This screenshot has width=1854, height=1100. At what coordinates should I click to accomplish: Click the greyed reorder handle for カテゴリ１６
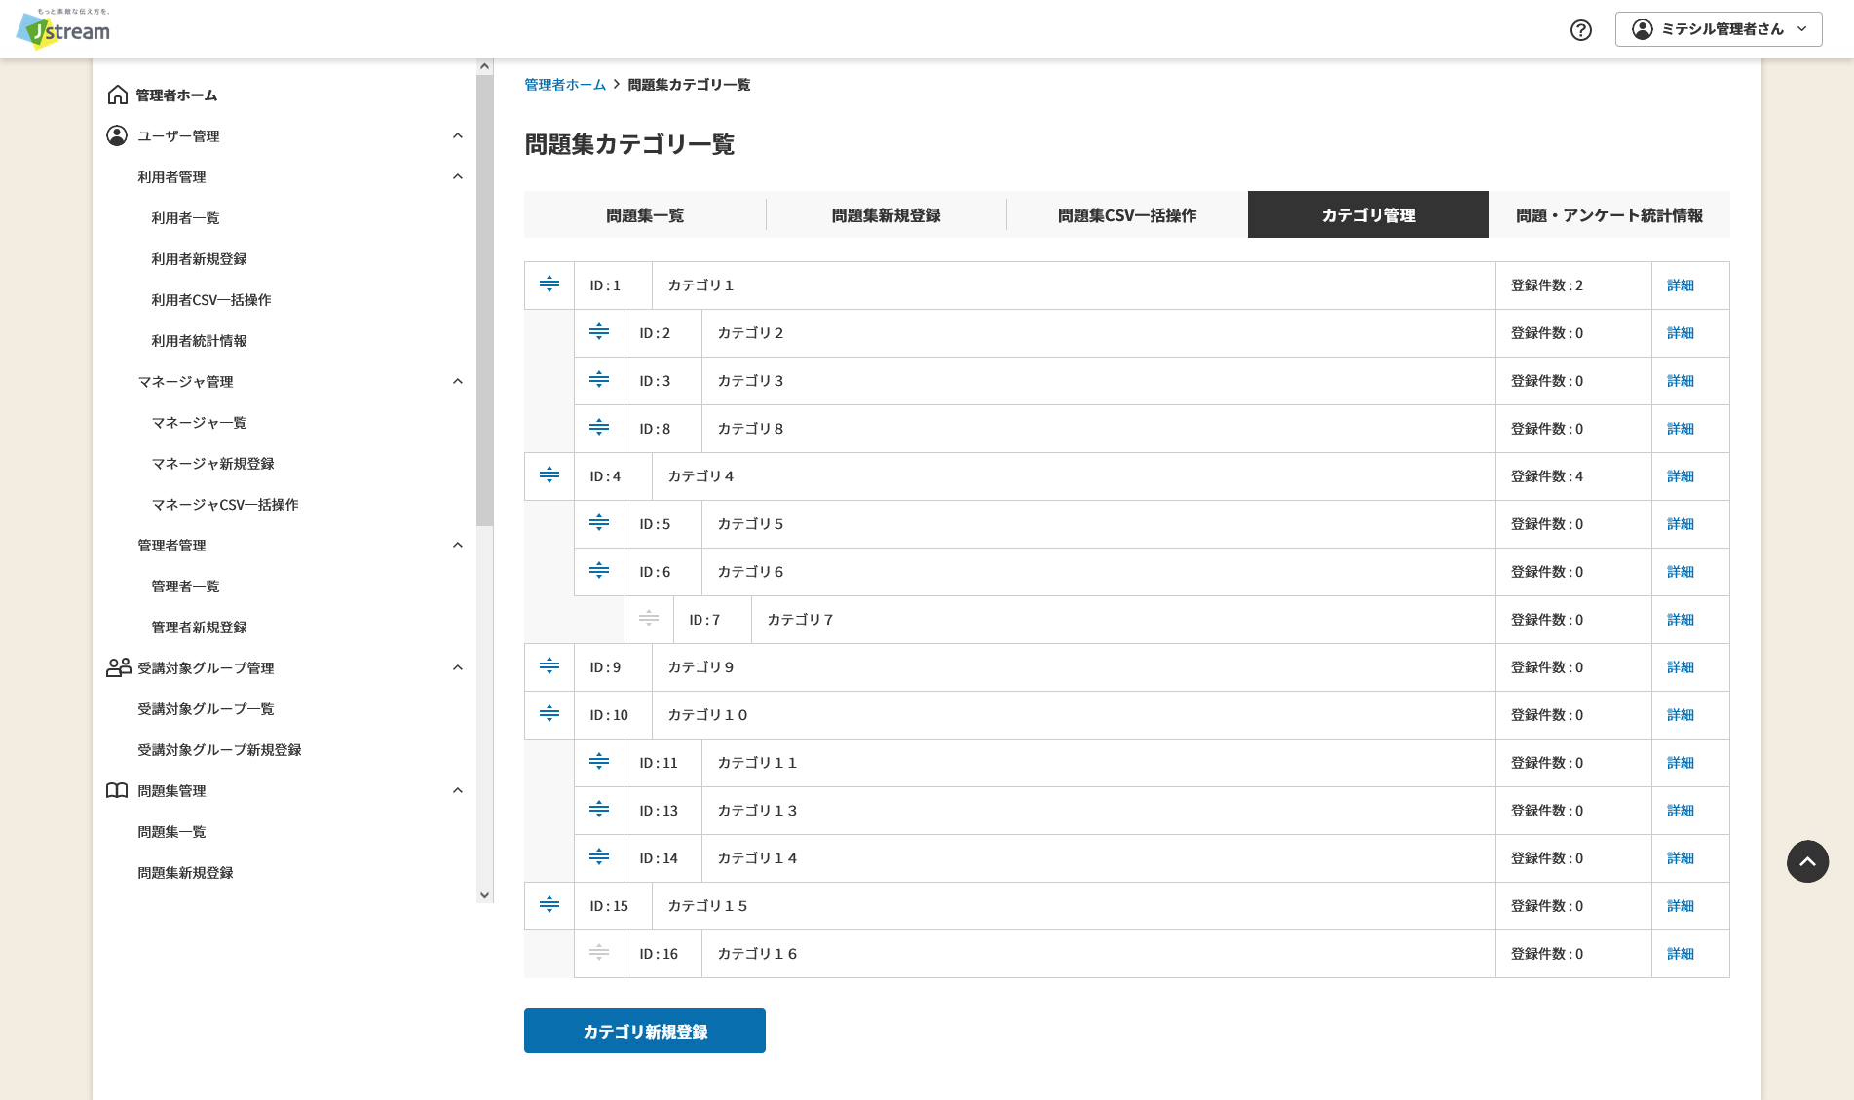coord(599,953)
